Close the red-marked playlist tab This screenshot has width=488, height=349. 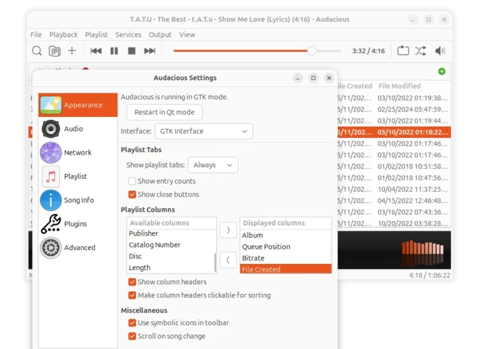click(x=86, y=69)
